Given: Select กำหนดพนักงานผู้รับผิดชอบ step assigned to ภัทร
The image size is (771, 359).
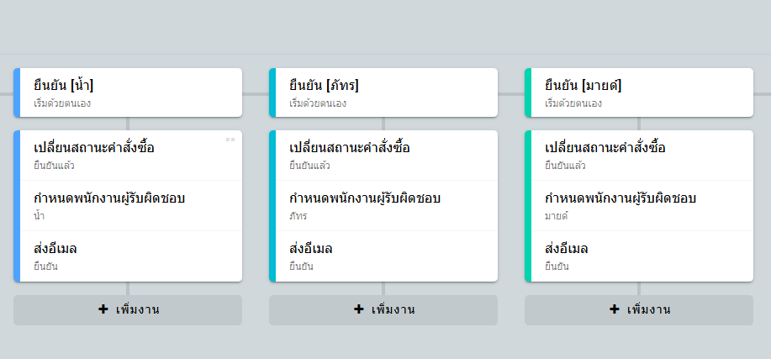Looking at the screenshot, I should (383, 205).
